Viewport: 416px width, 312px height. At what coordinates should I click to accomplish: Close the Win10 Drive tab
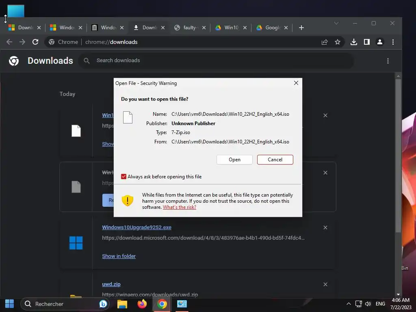pyautogui.click(x=245, y=28)
